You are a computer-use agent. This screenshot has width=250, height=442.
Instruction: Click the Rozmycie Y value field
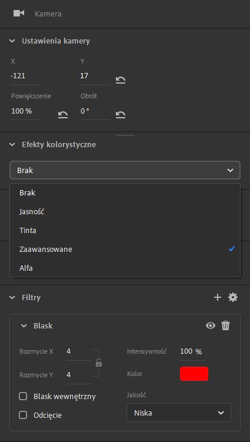(79, 375)
